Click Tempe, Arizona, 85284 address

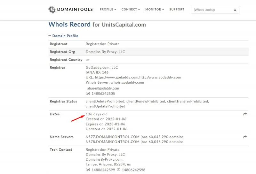click(108, 164)
